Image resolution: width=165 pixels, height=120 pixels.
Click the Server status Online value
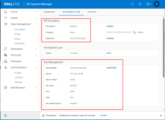73,80
